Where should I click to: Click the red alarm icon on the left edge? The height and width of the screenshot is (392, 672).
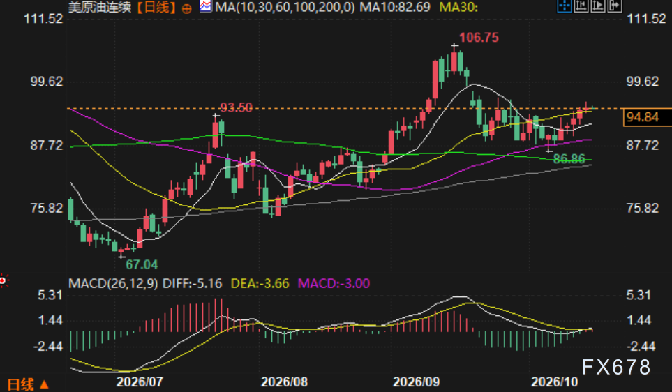(x=3, y=280)
